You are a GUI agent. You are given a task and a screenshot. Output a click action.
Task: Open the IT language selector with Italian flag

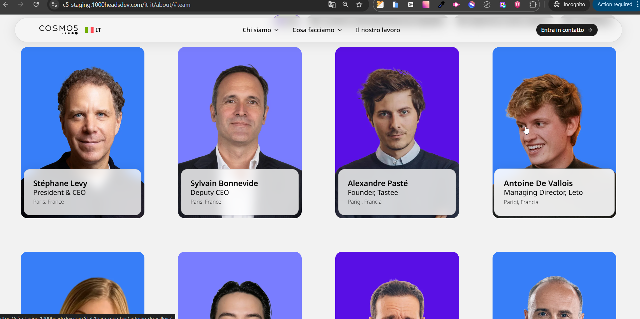[93, 30]
